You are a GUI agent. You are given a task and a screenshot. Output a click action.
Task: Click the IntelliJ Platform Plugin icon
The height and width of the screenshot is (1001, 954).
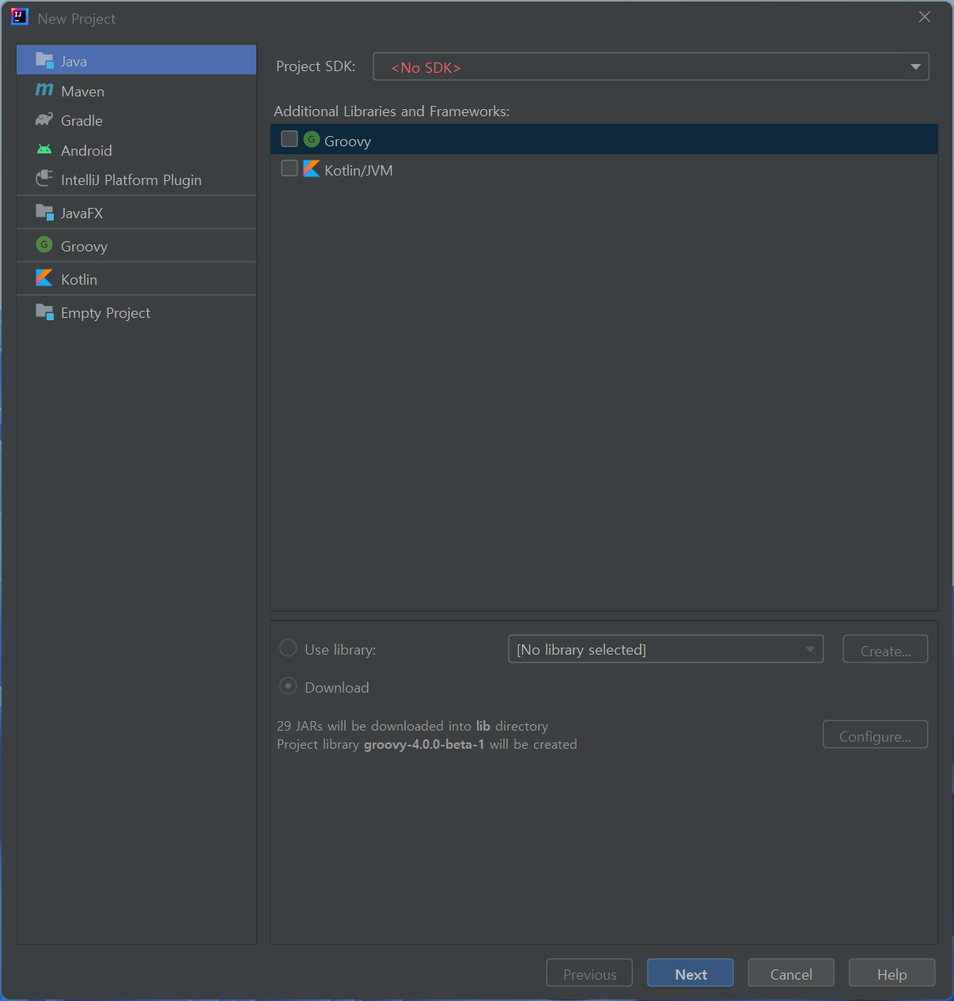coord(44,179)
